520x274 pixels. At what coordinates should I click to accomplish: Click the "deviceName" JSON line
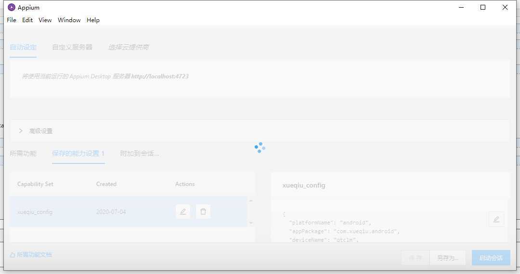click(x=324, y=239)
